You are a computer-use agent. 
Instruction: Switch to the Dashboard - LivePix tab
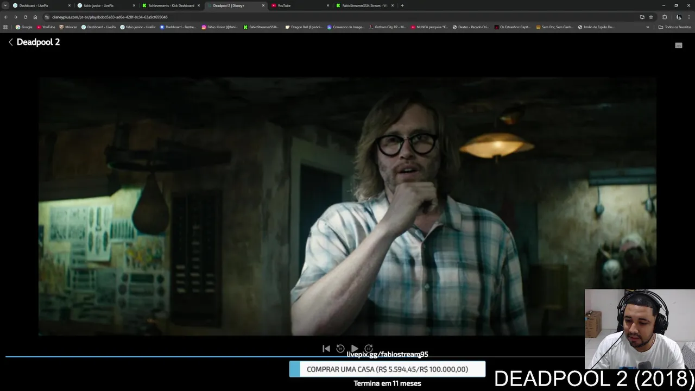pyautogui.click(x=42, y=5)
